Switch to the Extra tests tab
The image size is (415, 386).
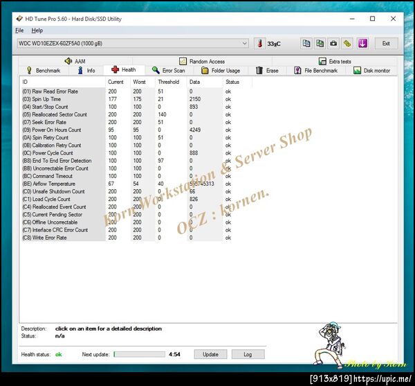click(x=335, y=61)
